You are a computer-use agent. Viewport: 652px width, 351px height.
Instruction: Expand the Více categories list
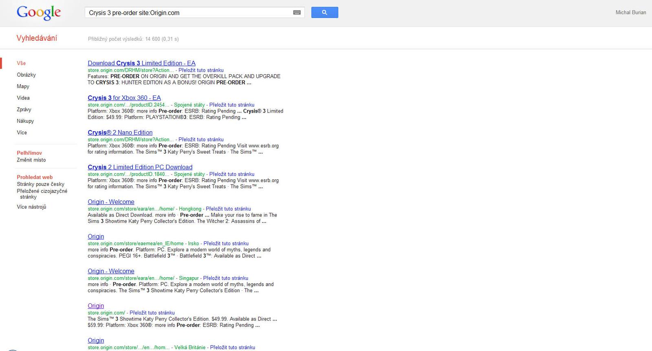22,132
